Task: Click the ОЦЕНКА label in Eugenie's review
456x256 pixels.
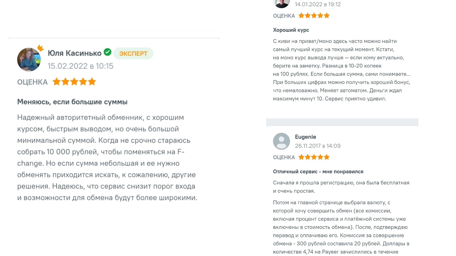Action: 284,157
